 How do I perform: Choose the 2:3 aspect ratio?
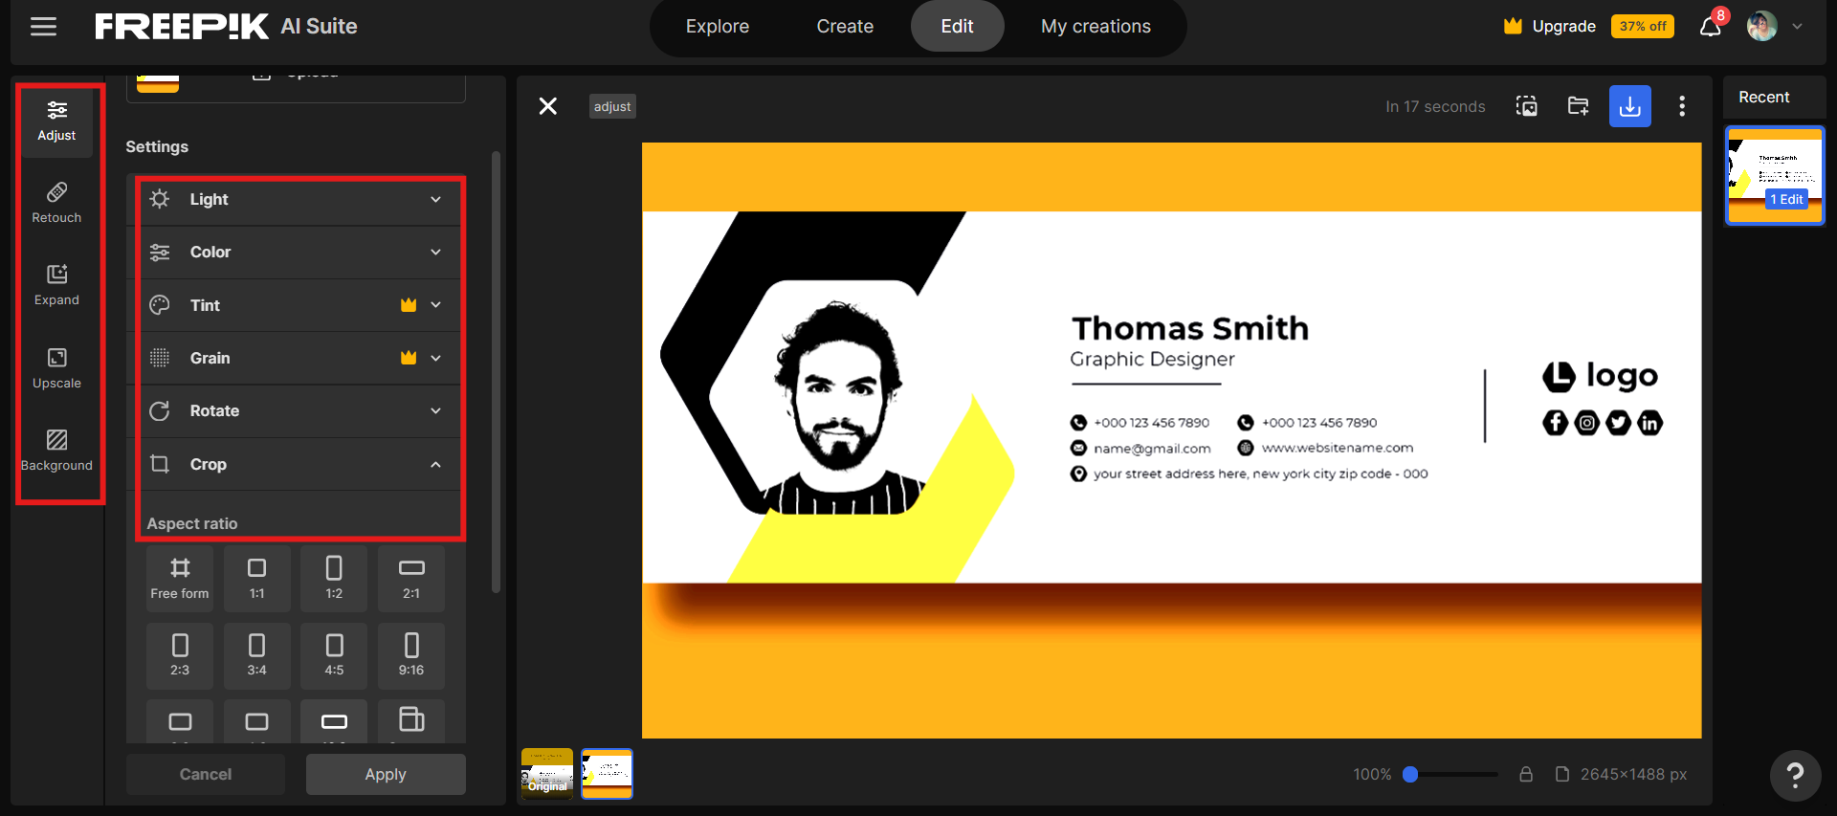(180, 655)
